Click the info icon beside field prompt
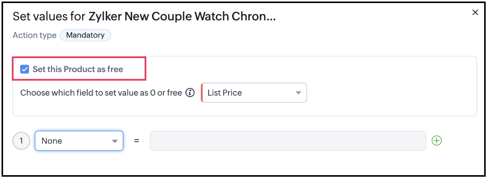The image size is (488, 179). point(190,93)
